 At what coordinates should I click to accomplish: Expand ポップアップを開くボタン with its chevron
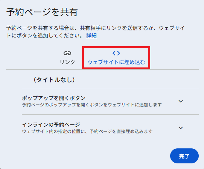click(x=181, y=101)
